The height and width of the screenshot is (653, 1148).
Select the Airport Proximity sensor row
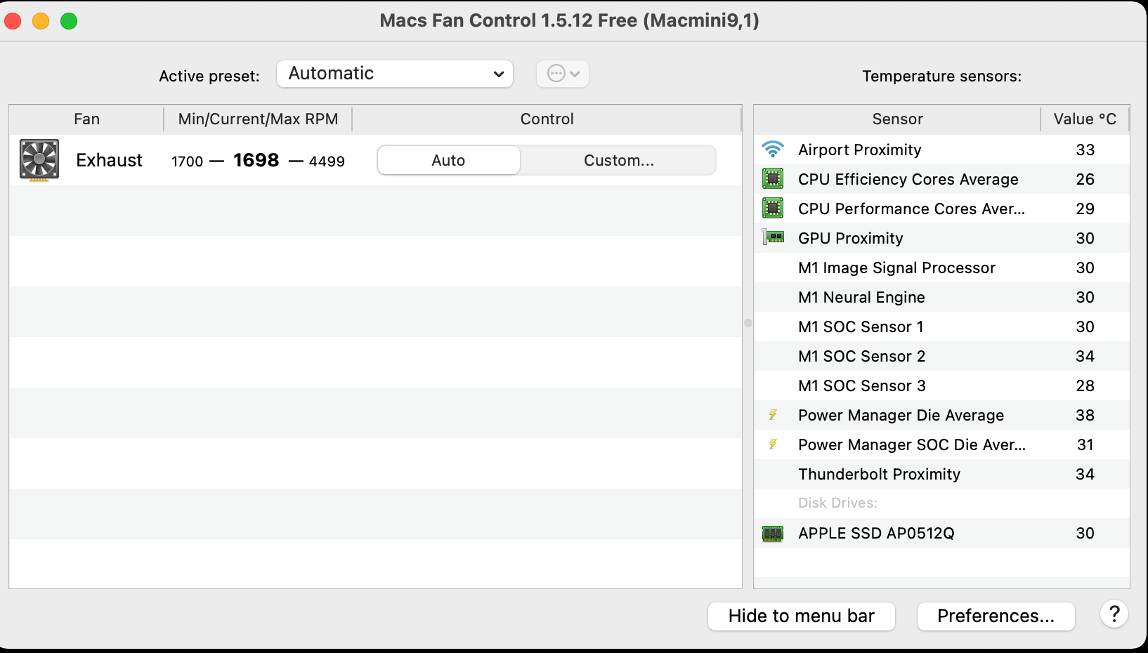941,150
